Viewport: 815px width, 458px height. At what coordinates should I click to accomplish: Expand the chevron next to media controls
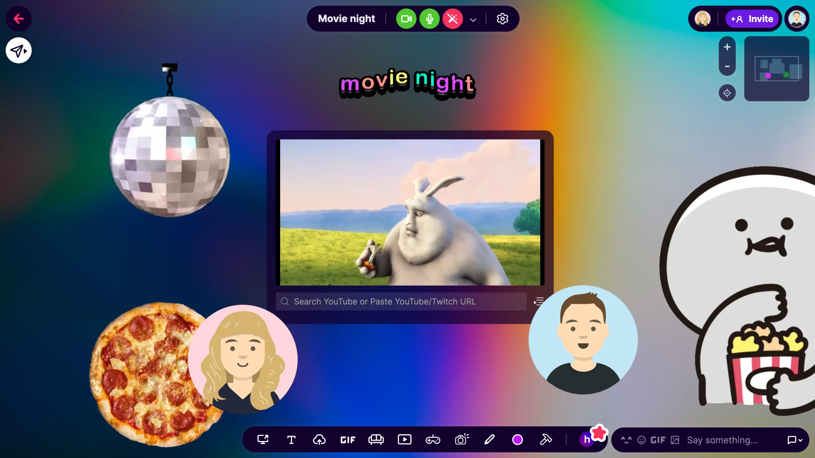[x=473, y=20]
